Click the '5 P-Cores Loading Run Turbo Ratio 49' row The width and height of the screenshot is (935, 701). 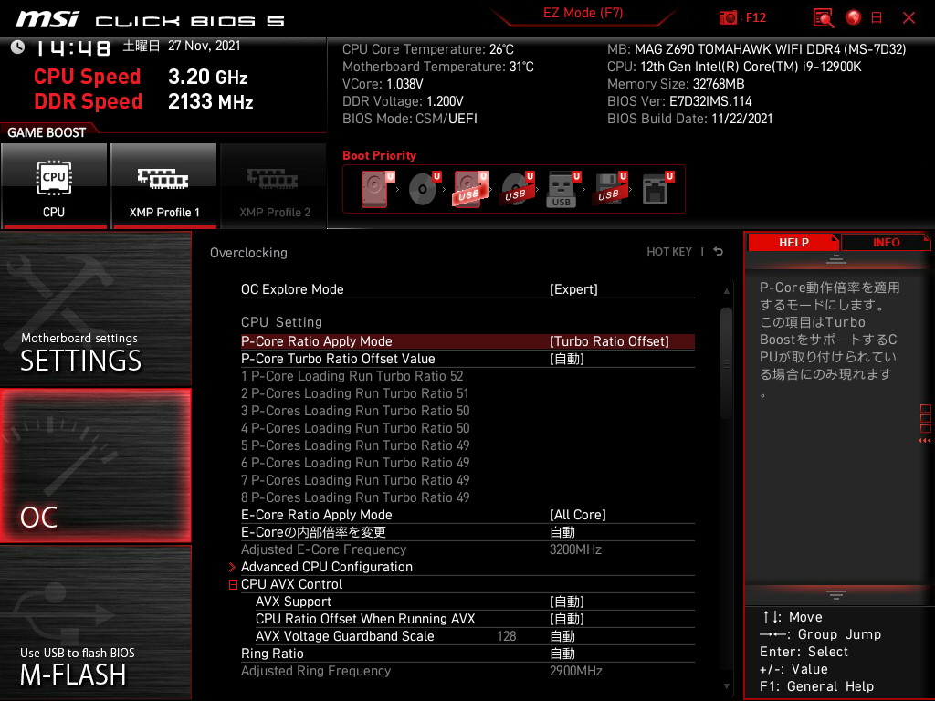pos(355,445)
